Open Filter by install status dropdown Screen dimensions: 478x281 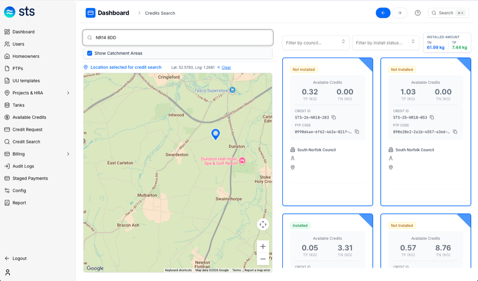(386, 43)
